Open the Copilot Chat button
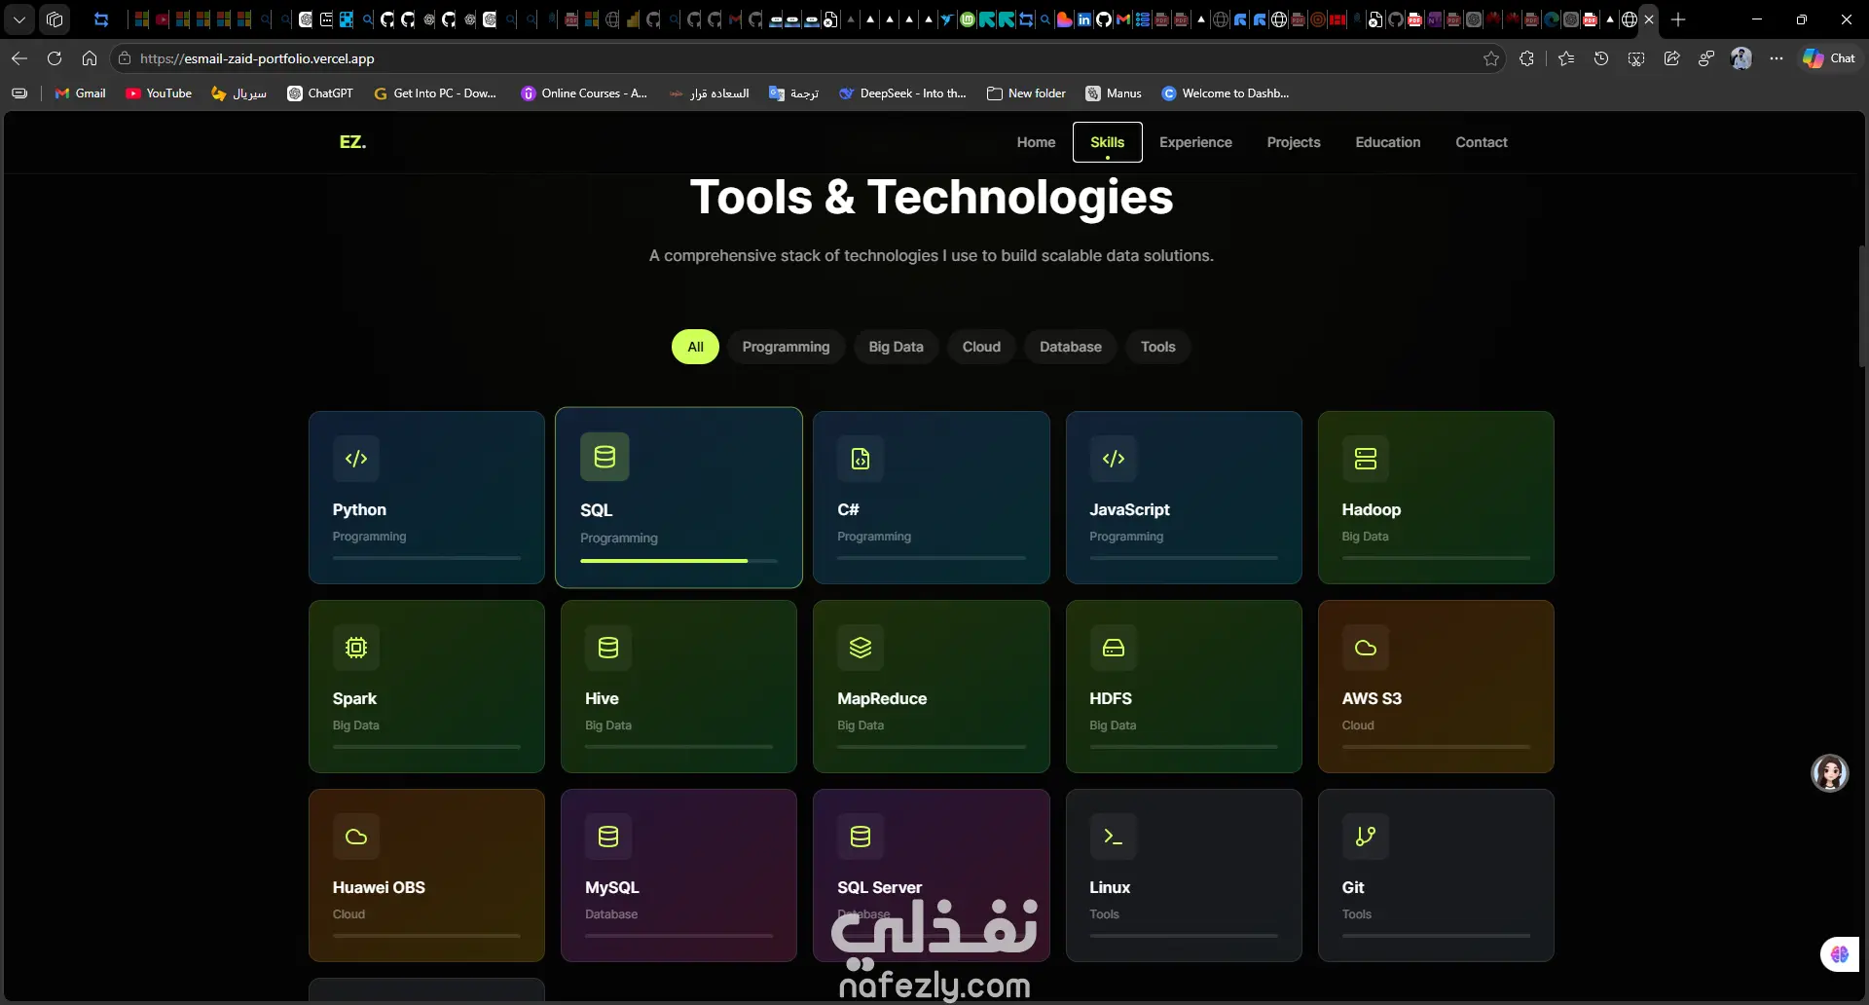 [1829, 58]
